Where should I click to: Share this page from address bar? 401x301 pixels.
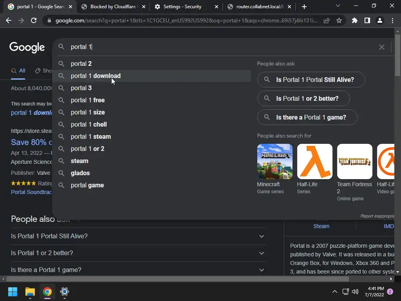pos(327,20)
